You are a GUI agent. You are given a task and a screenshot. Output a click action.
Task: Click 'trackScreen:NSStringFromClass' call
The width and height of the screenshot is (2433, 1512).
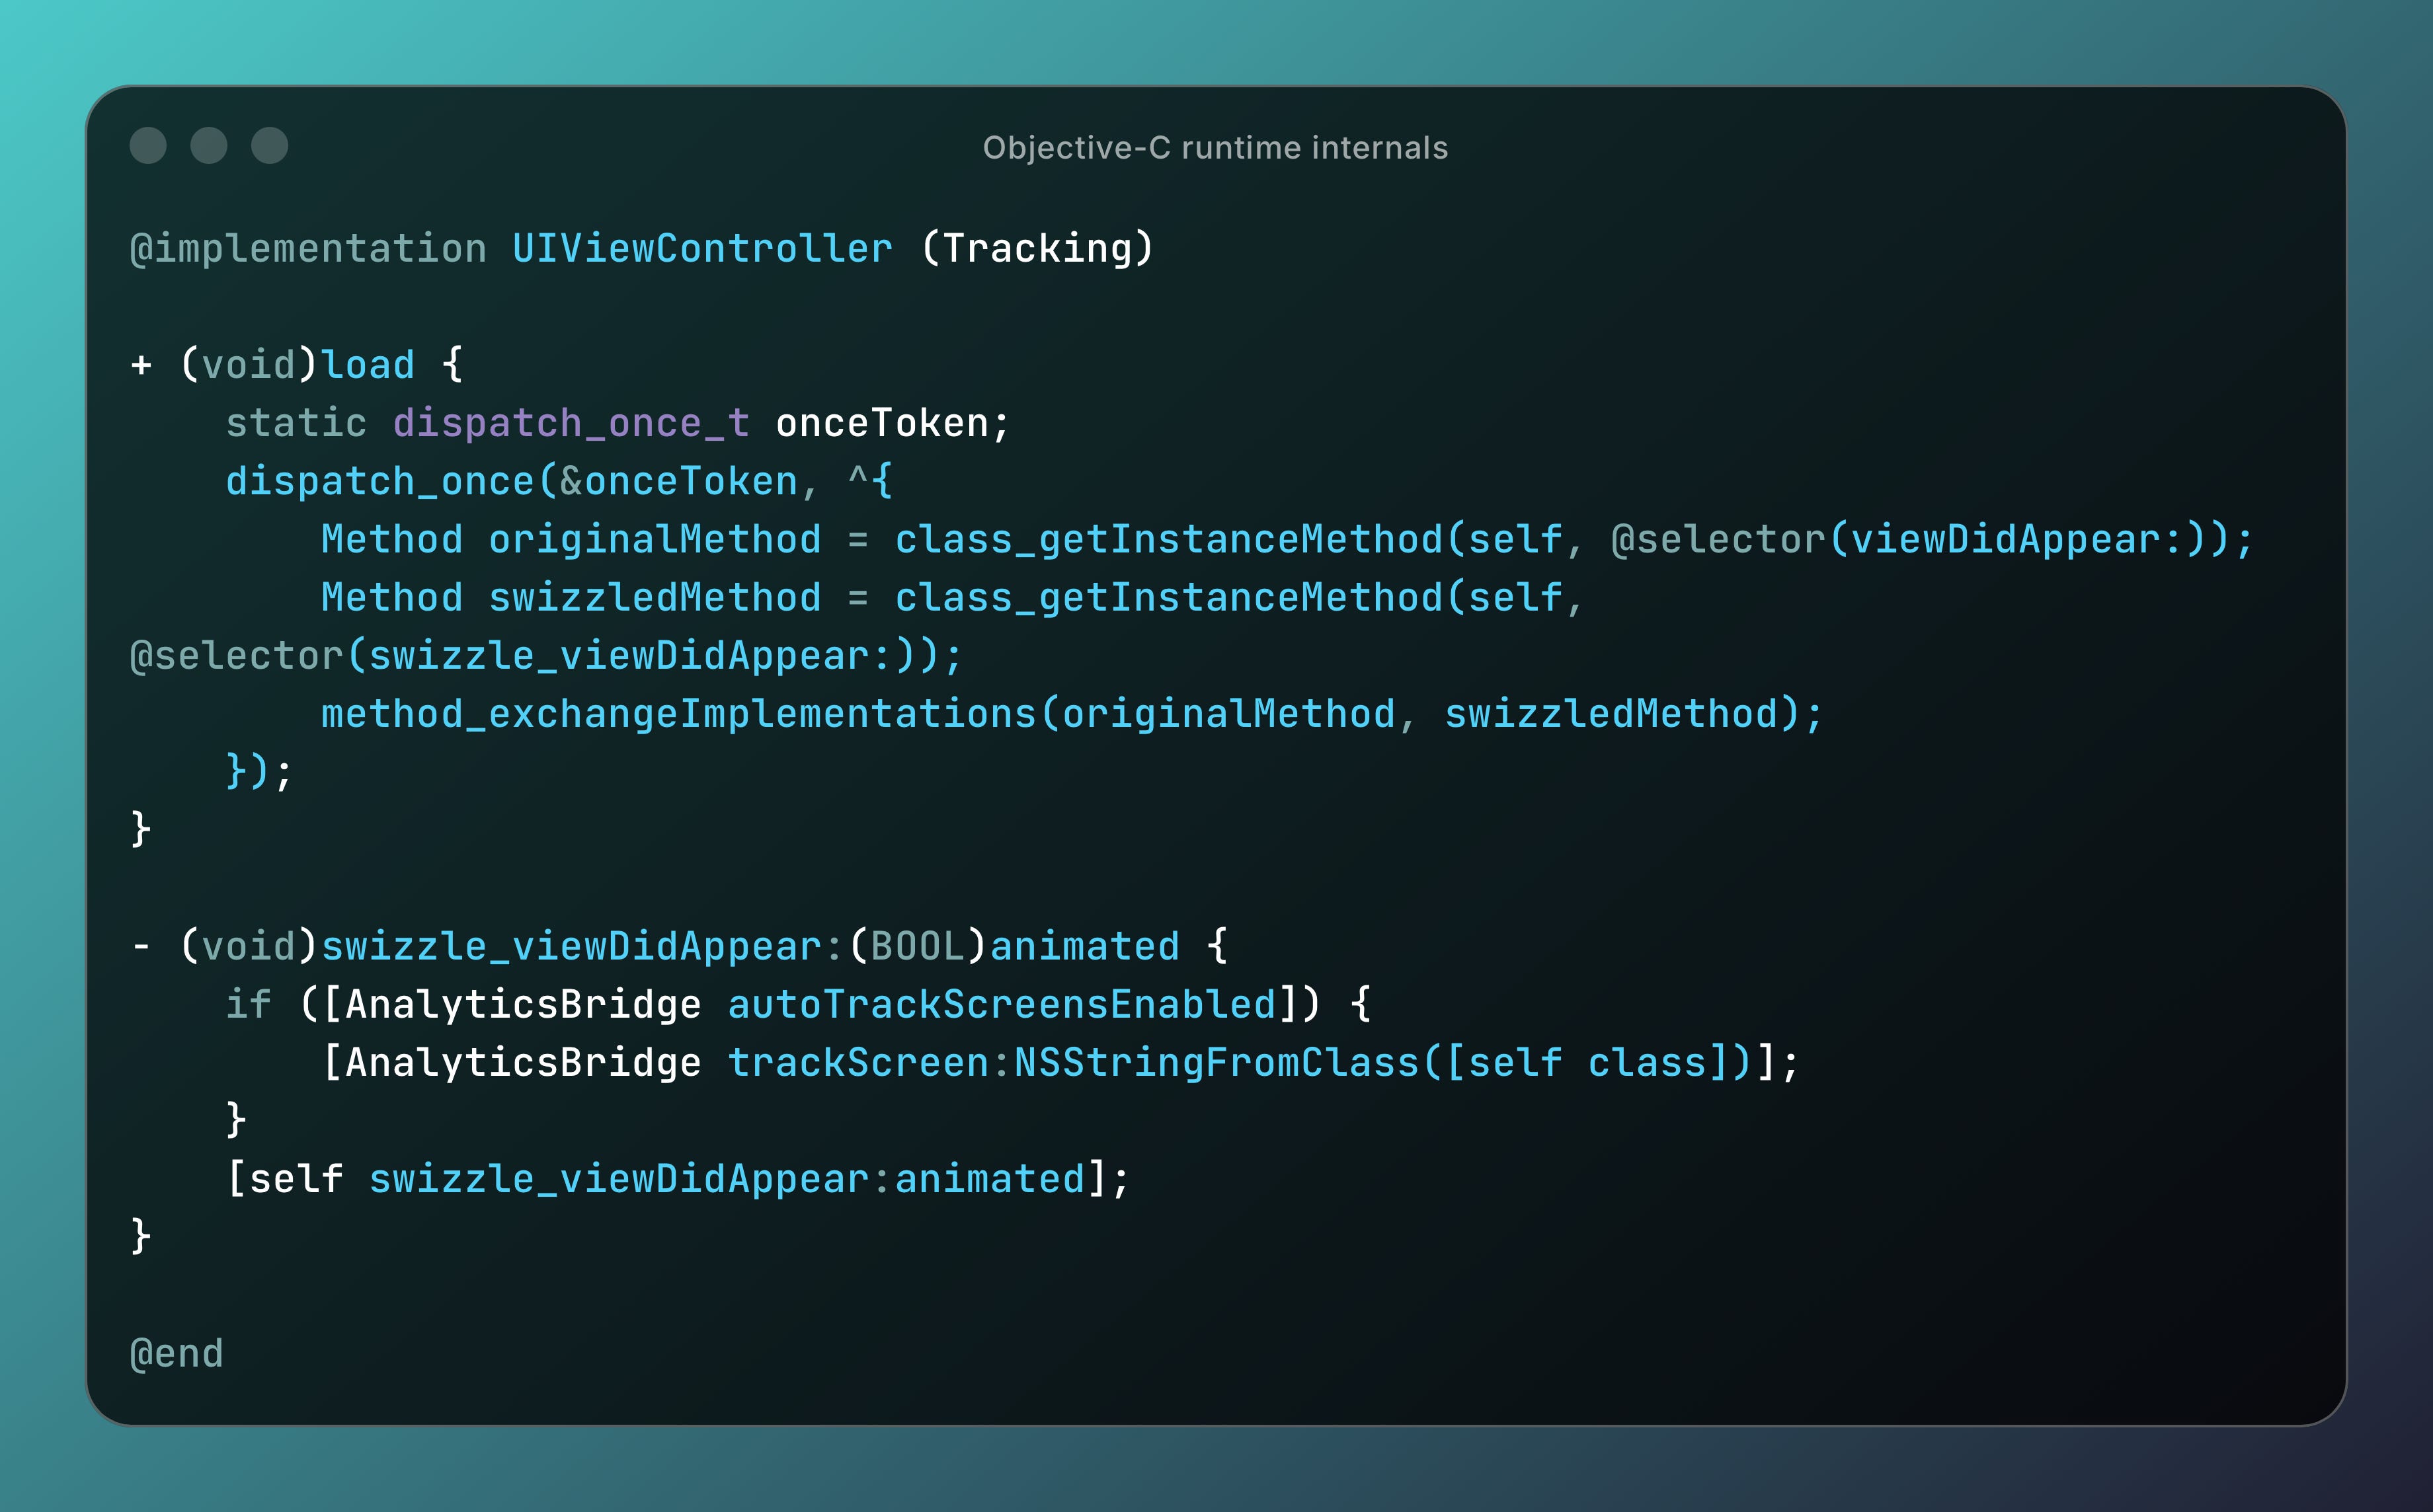1074,1062
